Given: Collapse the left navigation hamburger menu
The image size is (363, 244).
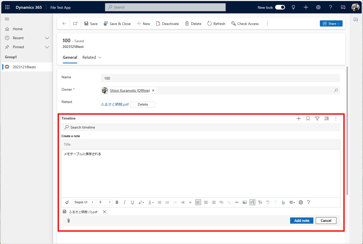Looking at the screenshot, I should 7,19.
